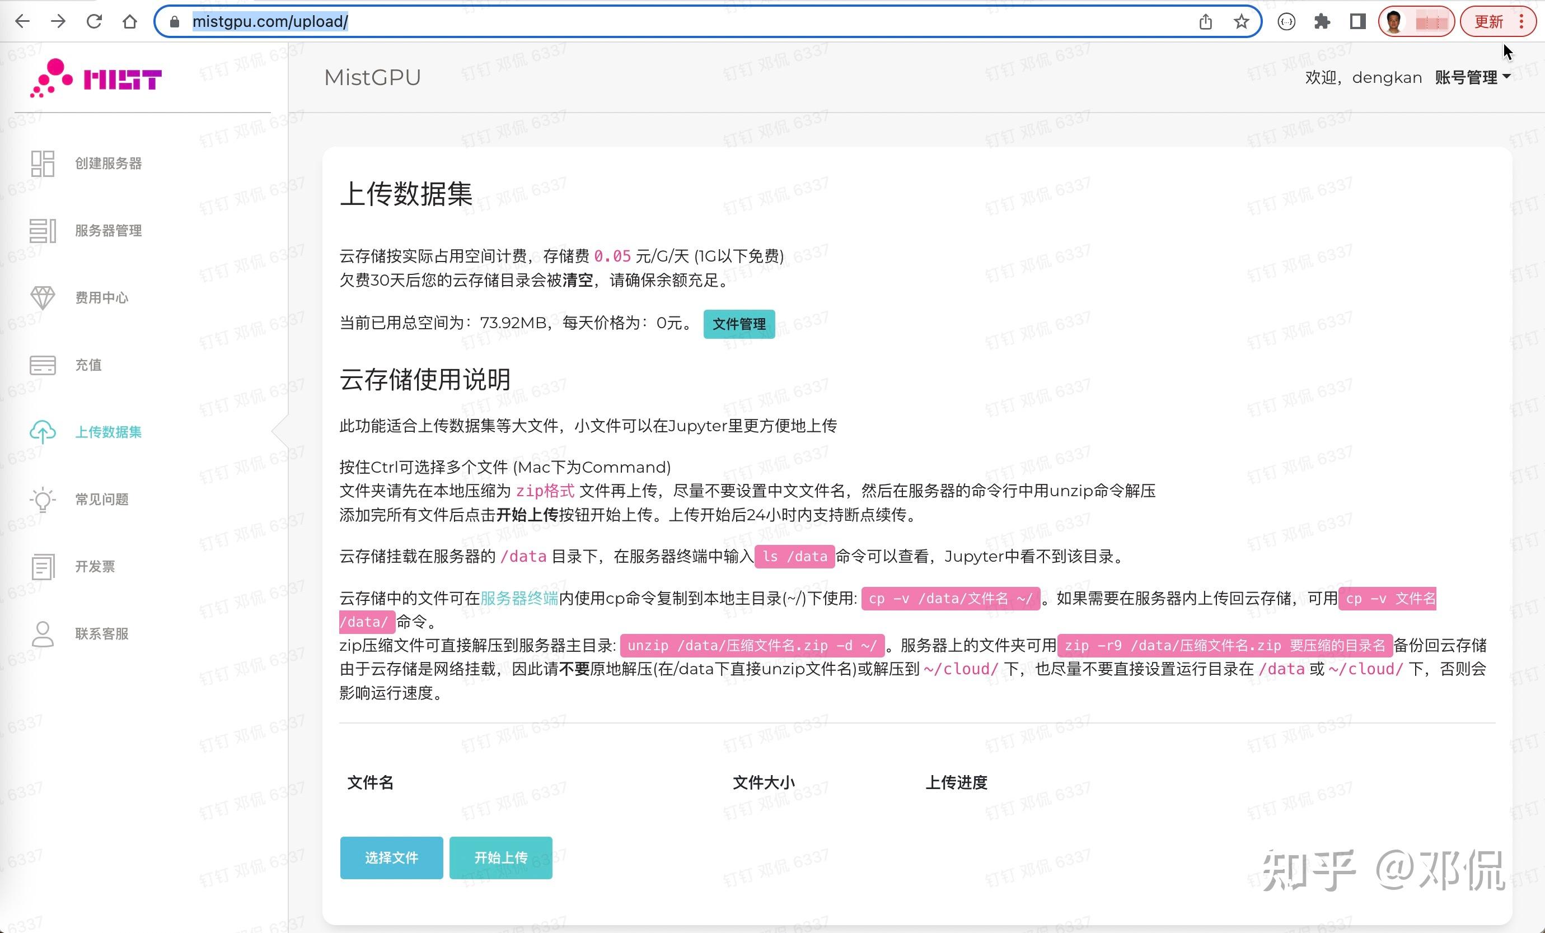Click the 'cp -v /data/文件名 ~/' code snippet
This screenshot has height=933, width=1545.
[951, 599]
